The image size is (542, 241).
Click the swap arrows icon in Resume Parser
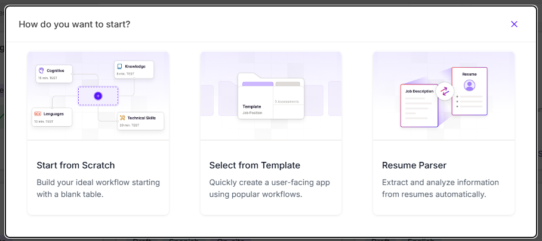(445, 91)
